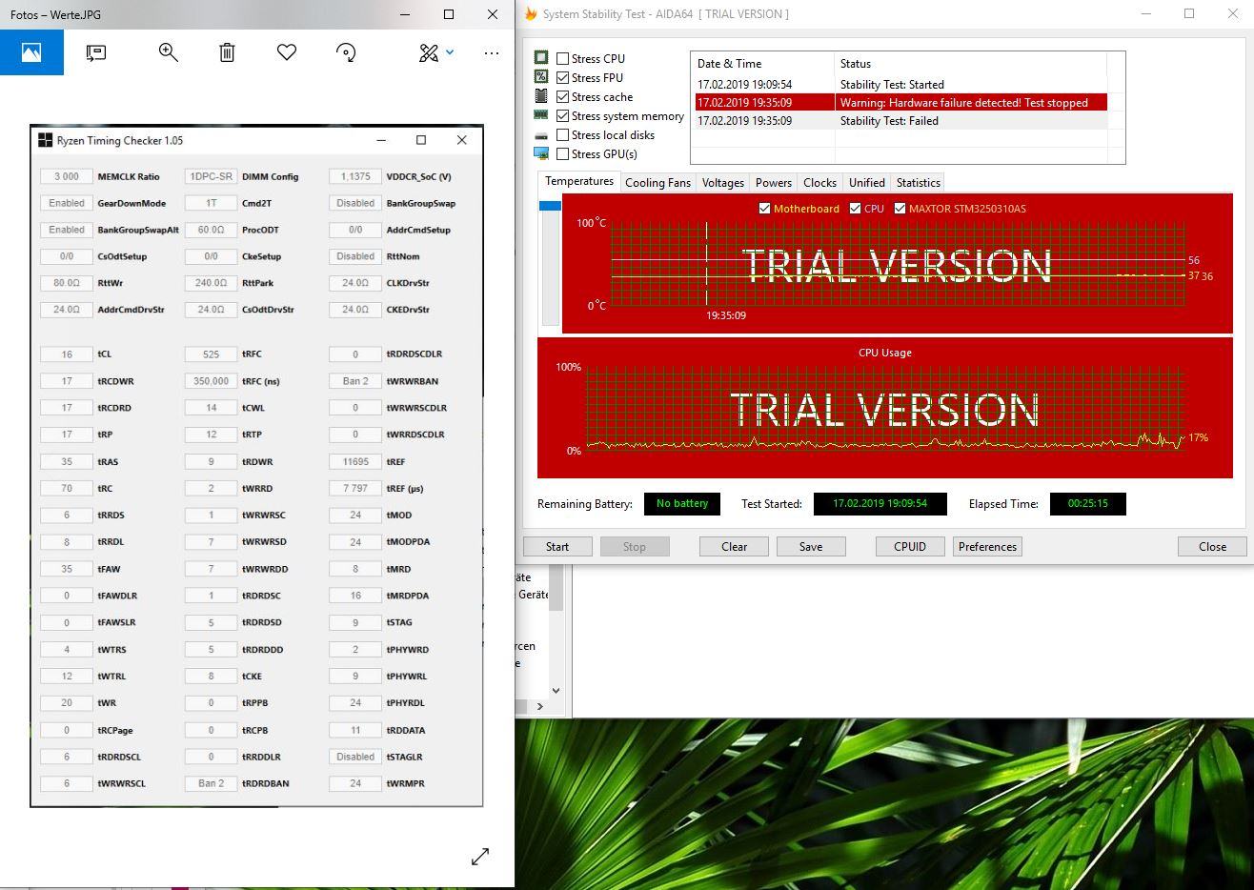Toggle the CPU temperature graph checkbox
1254x890 pixels.
855,209
